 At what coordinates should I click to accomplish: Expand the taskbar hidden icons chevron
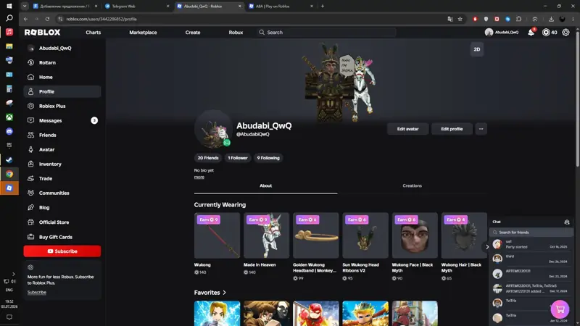pyautogui.click(x=13, y=275)
